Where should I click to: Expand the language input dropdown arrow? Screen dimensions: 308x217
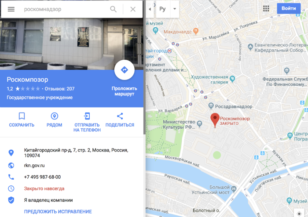(x=175, y=9)
